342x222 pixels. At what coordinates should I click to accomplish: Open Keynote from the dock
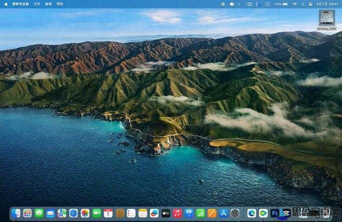coord(189,213)
